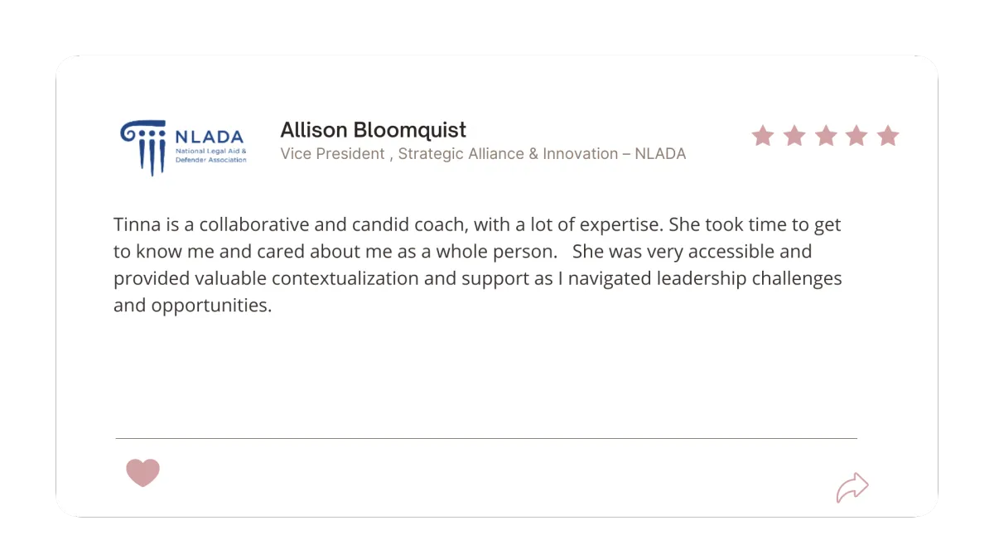Like the testimonial with the heart icon
994x559 pixels.
(x=142, y=472)
